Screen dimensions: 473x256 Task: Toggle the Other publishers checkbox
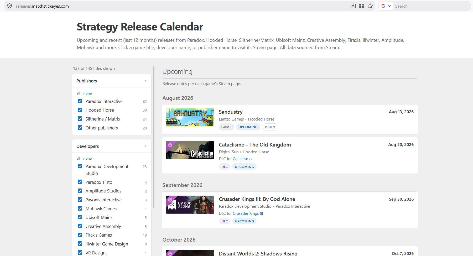tap(80, 128)
